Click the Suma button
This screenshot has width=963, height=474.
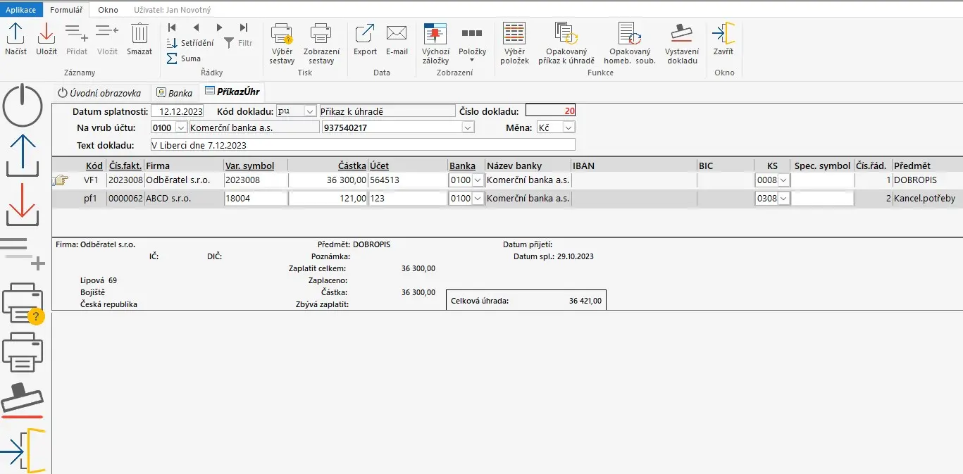point(185,58)
